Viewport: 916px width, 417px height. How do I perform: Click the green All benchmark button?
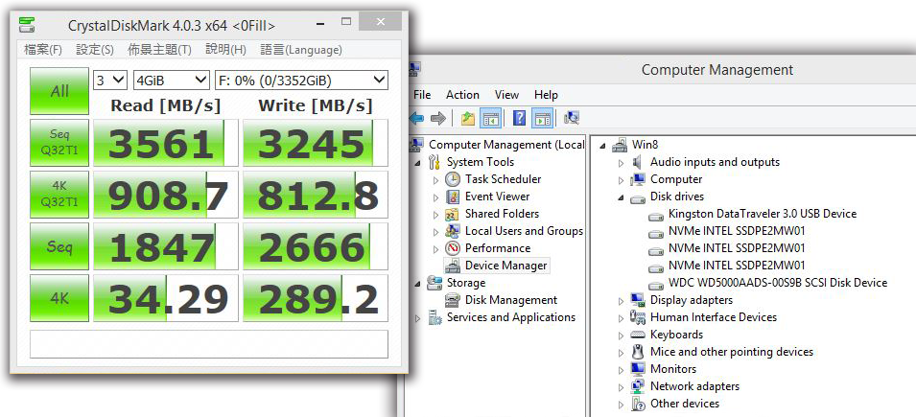[x=59, y=91]
